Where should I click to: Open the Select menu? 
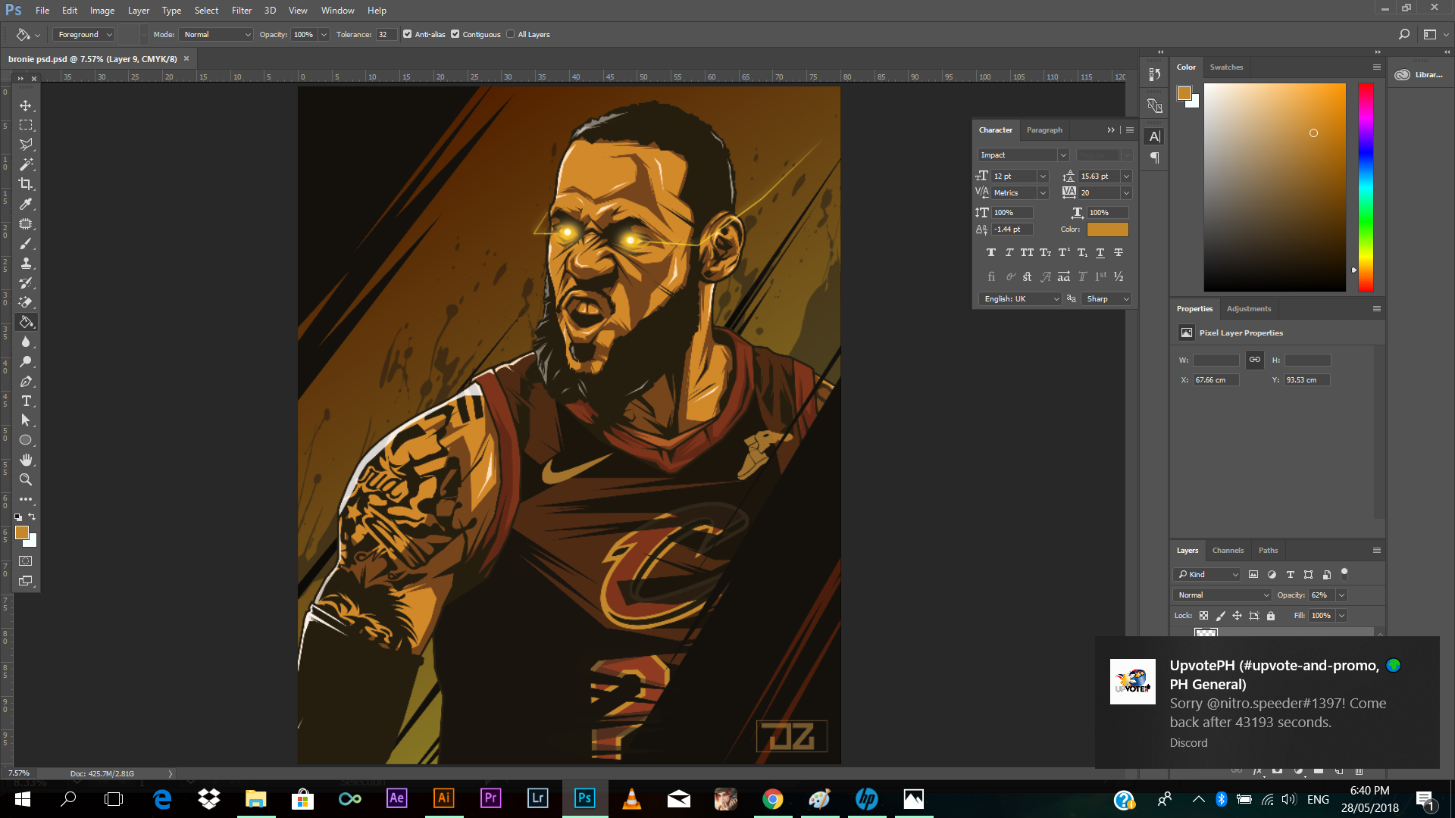tap(206, 11)
